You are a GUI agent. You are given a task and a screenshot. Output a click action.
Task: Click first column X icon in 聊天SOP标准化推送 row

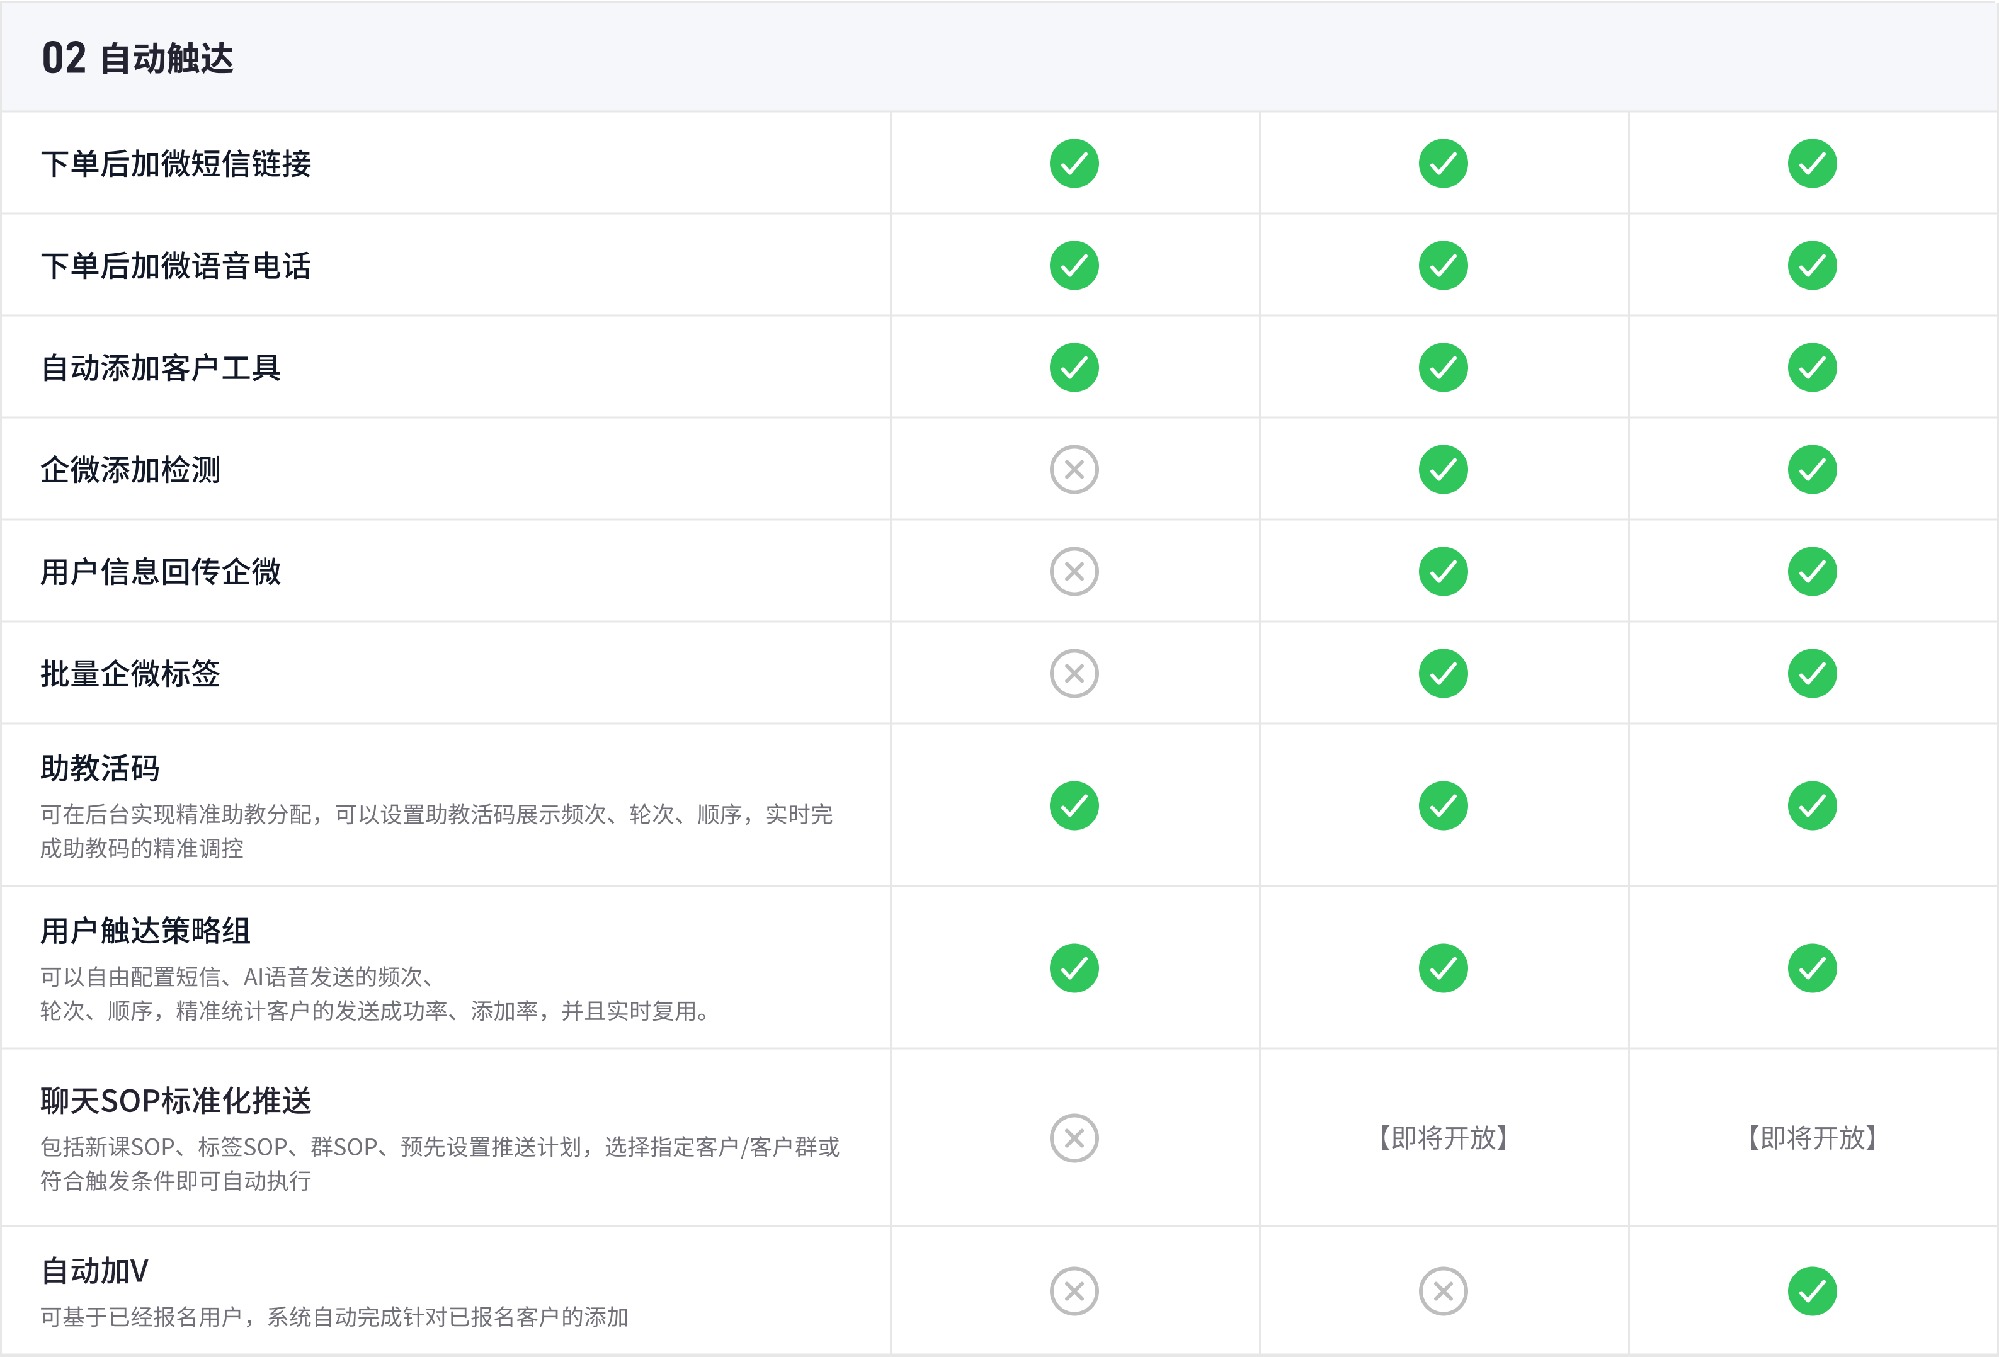1073,1138
